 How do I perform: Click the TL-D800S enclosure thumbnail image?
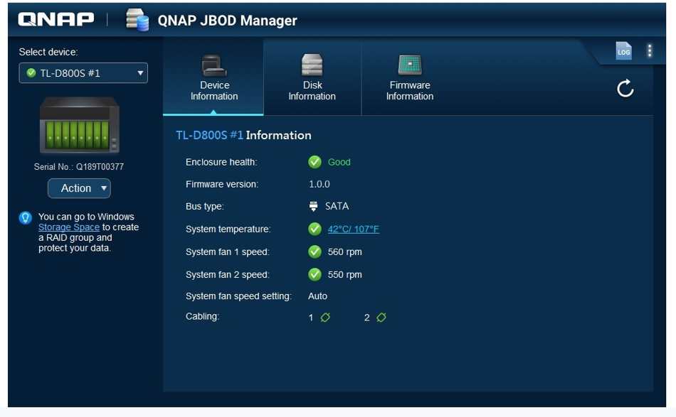tap(79, 125)
